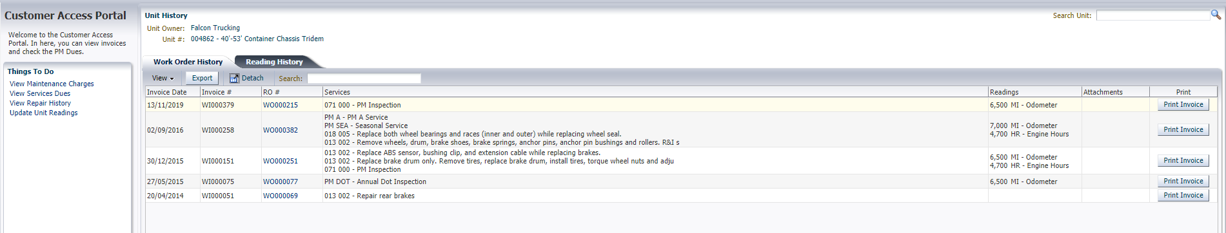The height and width of the screenshot is (233, 1226).
Task: Click invoice number WI000051
Action: [218, 196]
